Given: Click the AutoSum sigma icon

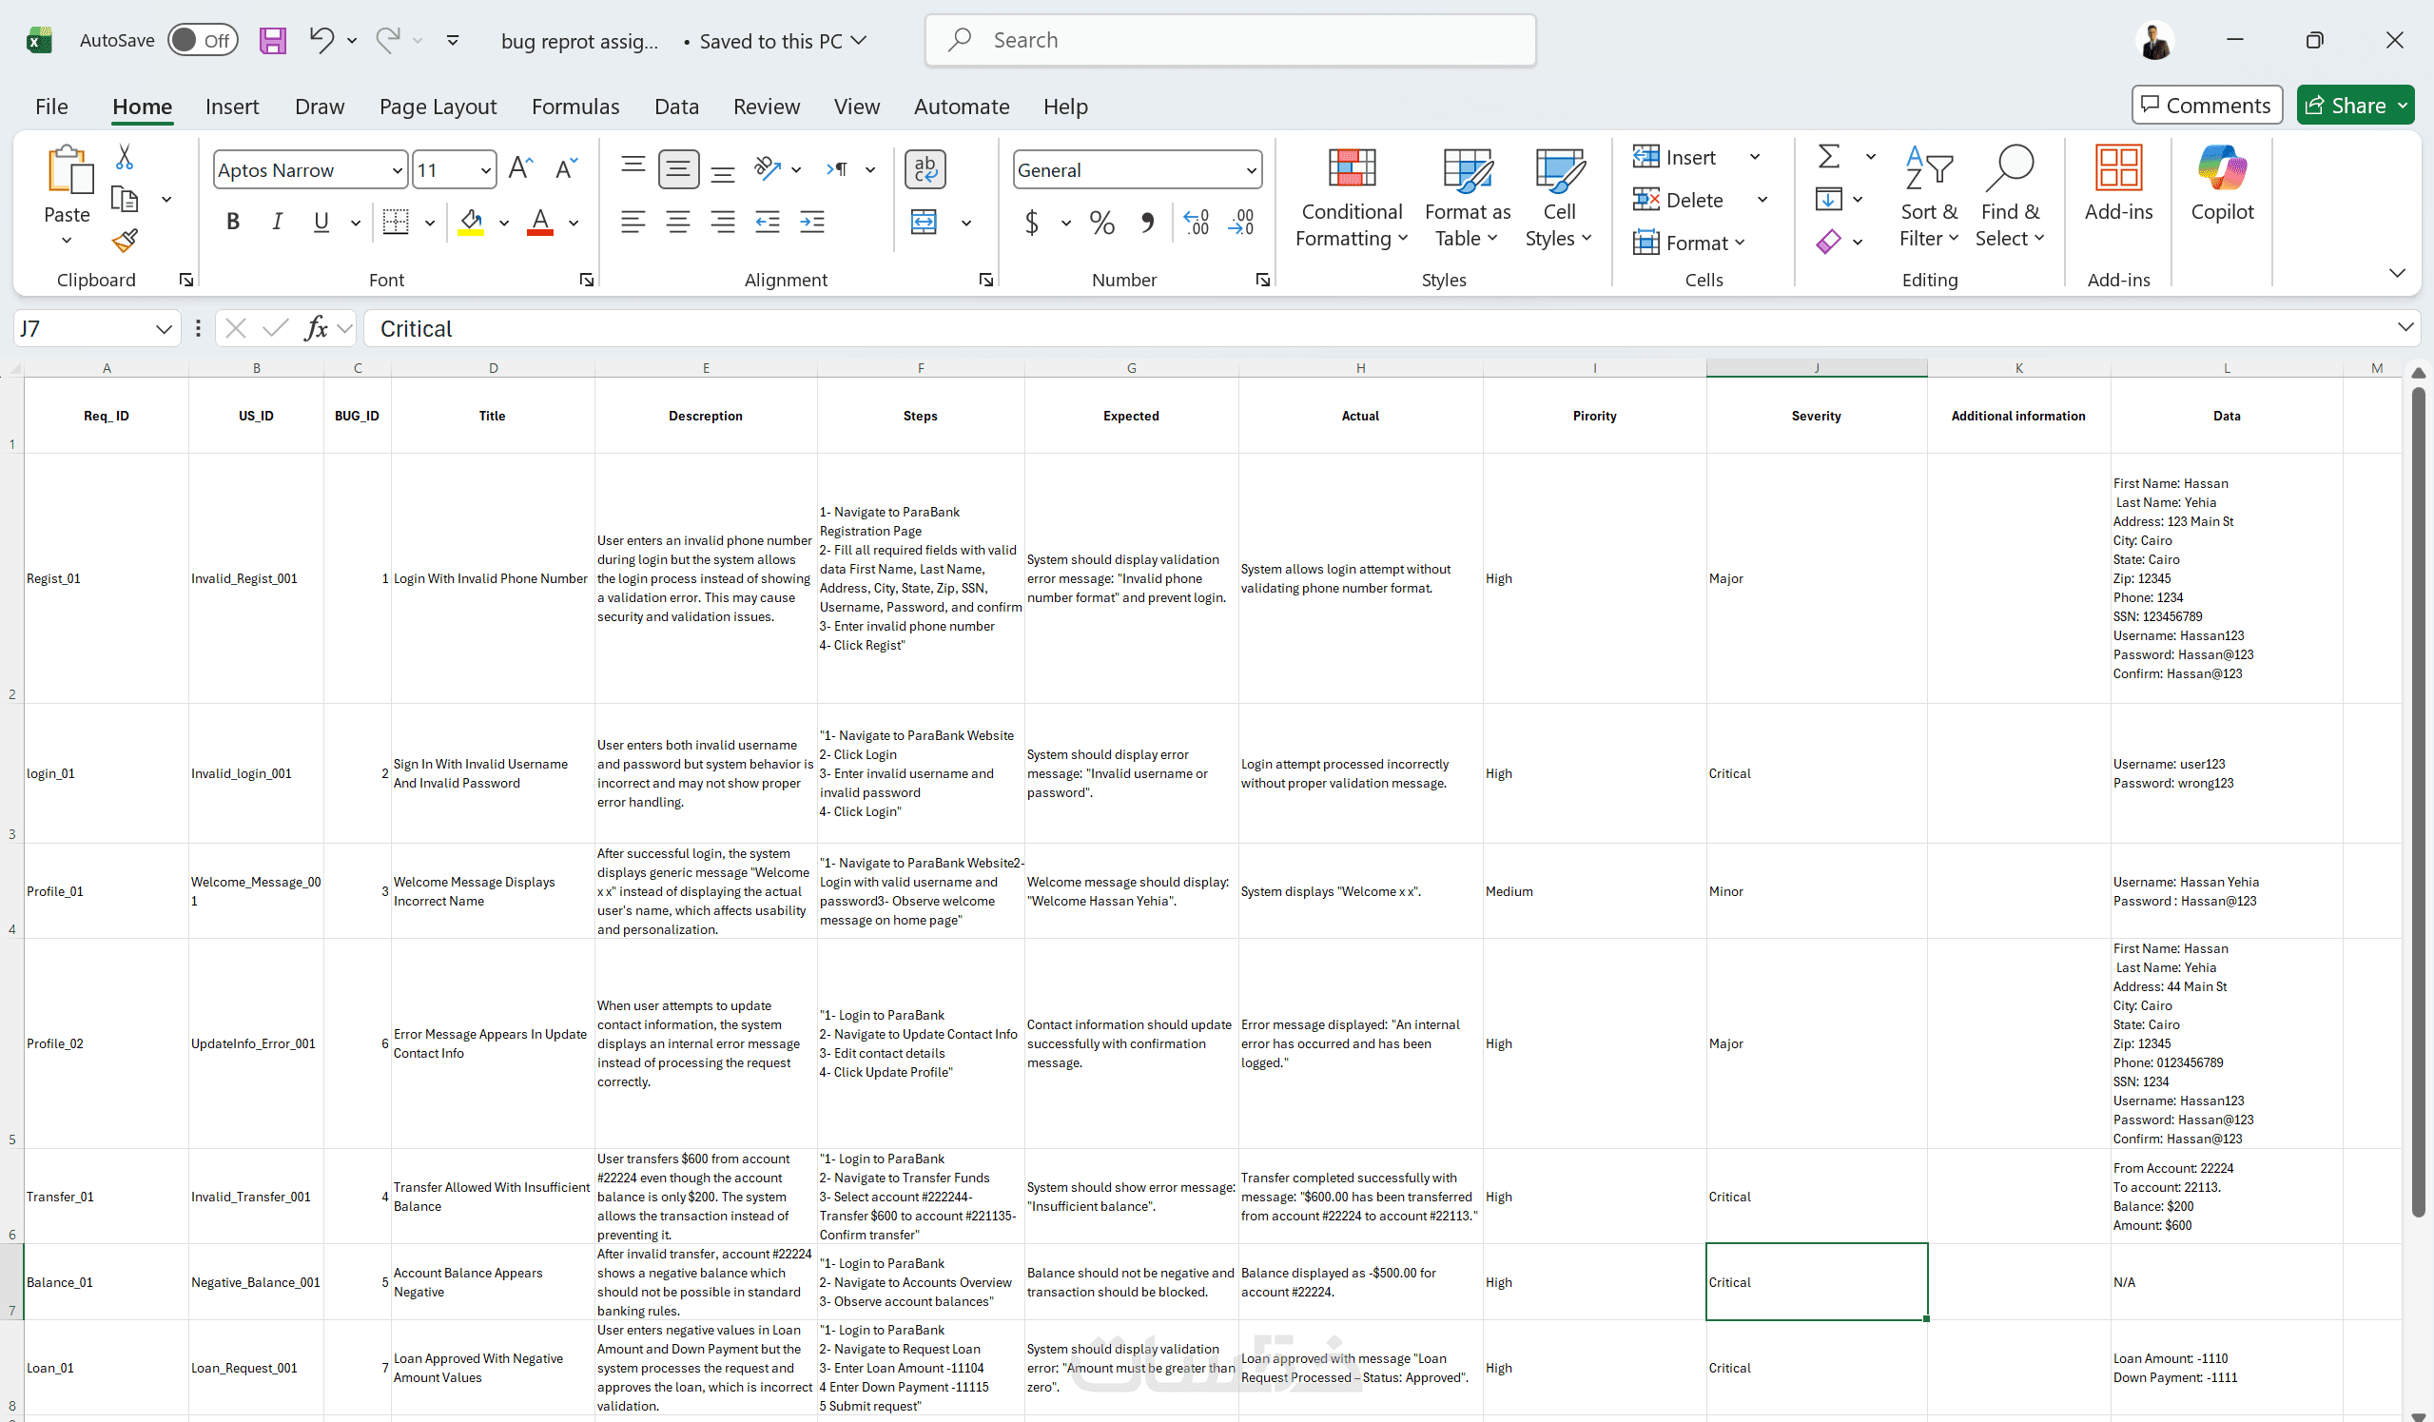Looking at the screenshot, I should (1828, 157).
